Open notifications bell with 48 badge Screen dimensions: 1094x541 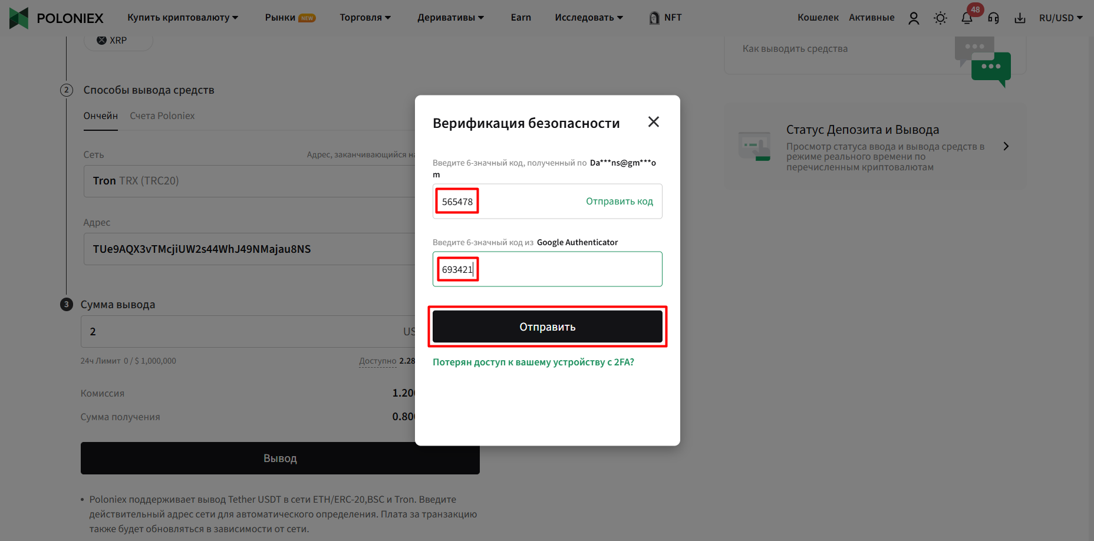967,18
